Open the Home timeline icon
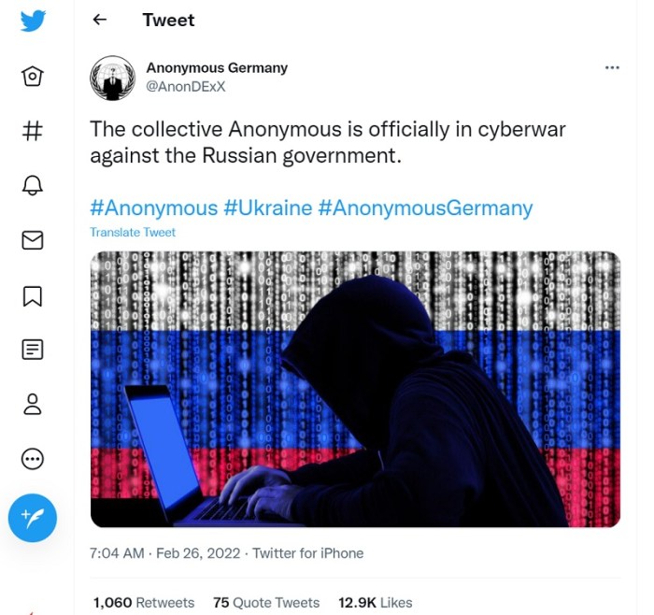The height and width of the screenshot is (615, 654). pyautogui.click(x=33, y=77)
